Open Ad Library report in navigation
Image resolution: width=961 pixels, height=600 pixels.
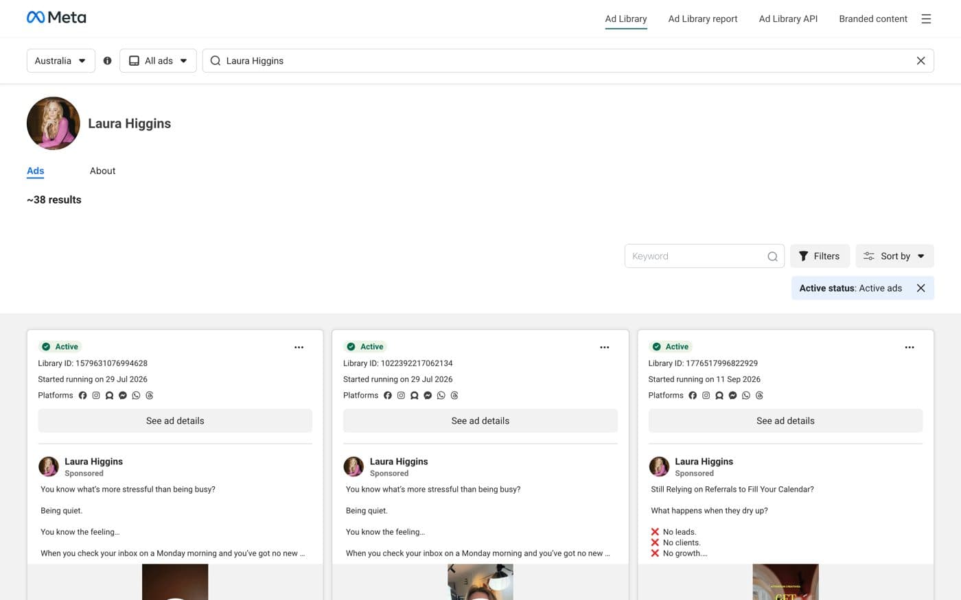(703, 19)
